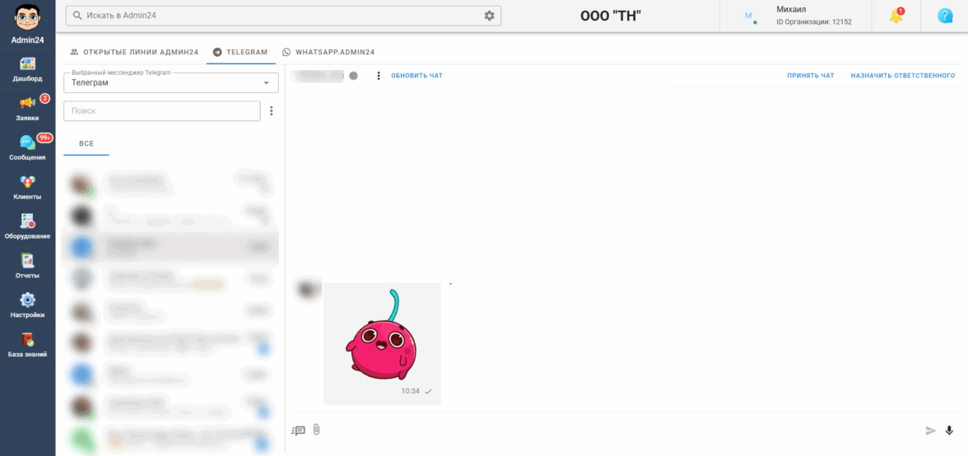Switch to Открытые линии Админ24 tab

point(134,53)
